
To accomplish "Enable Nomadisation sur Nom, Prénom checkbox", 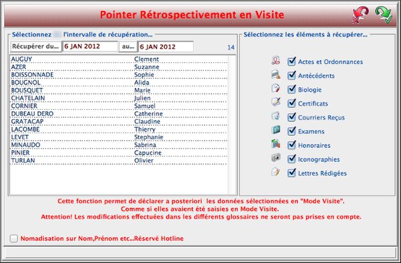I will point(14,238).
